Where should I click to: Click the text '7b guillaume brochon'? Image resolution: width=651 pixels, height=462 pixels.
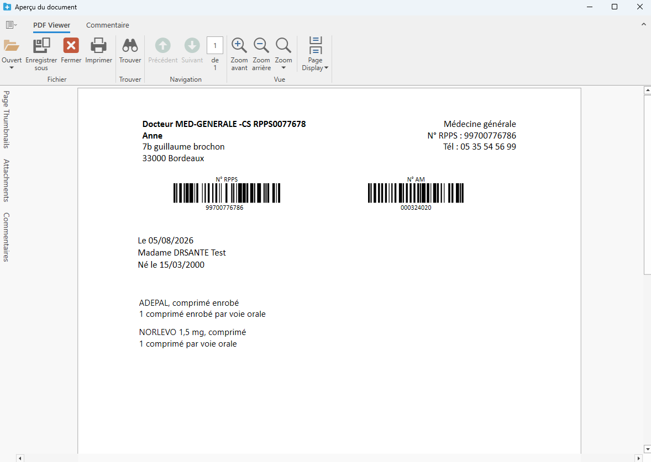183,147
